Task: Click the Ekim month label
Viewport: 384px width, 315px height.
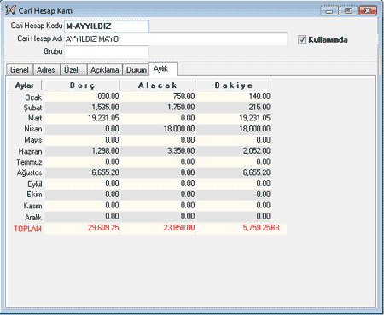Action: pyautogui.click(x=34, y=195)
